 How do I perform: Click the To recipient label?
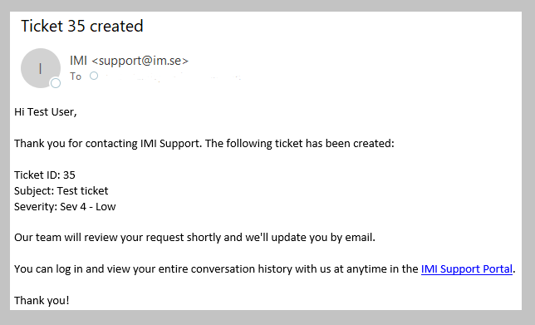click(76, 76)
